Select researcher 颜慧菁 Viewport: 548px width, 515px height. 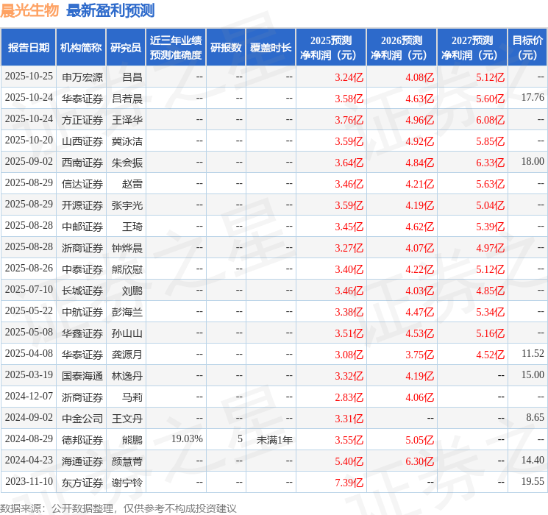click(127, 461)
